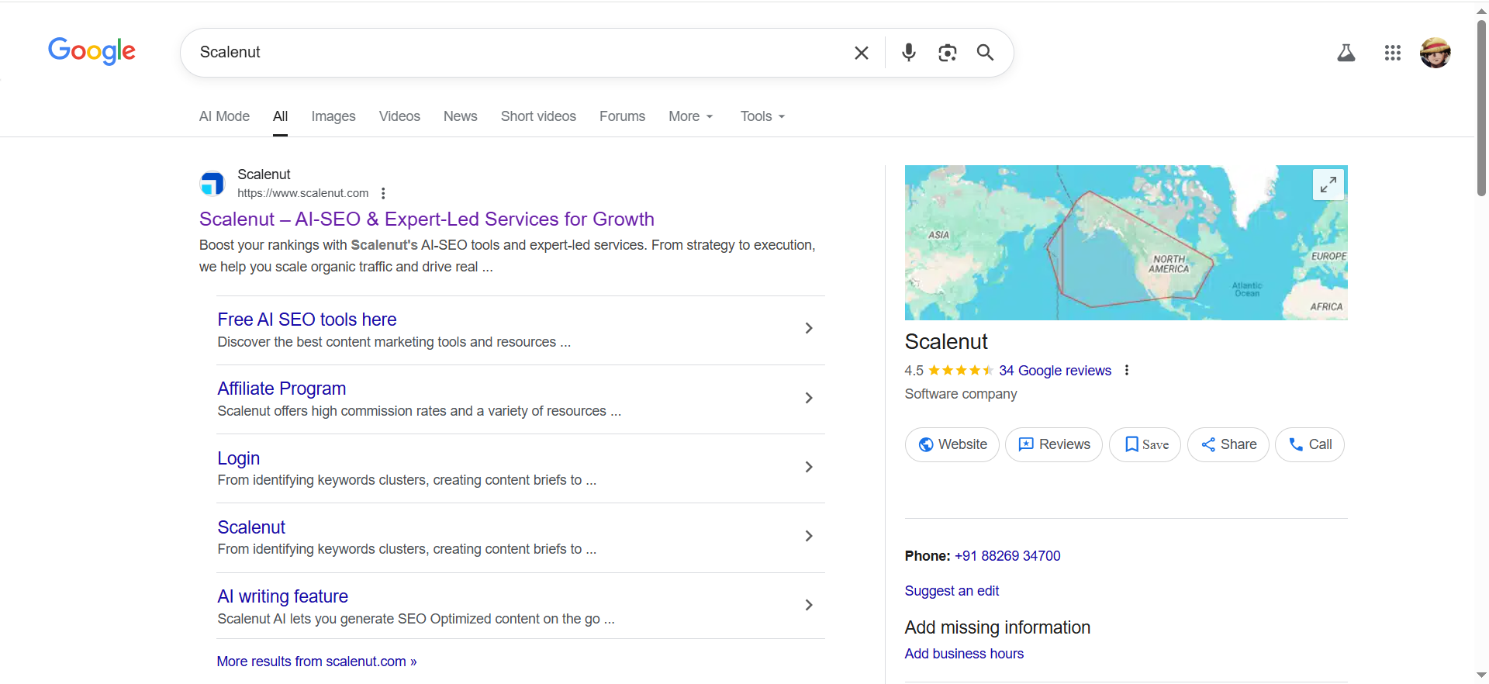This screenshot has height=684, width=1489.
Task: Open the Tools dropdown
Action: [762, 116]
